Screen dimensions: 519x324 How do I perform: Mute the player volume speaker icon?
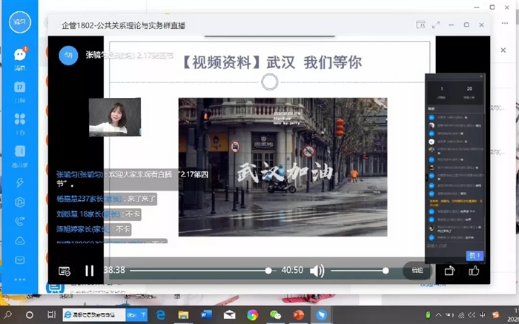317,271
